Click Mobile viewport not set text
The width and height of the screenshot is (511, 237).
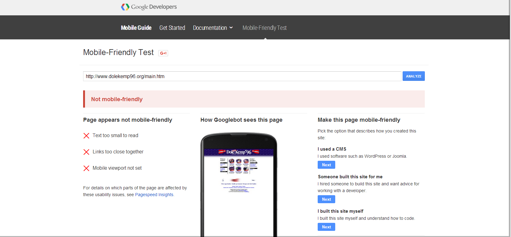(117, 168)
